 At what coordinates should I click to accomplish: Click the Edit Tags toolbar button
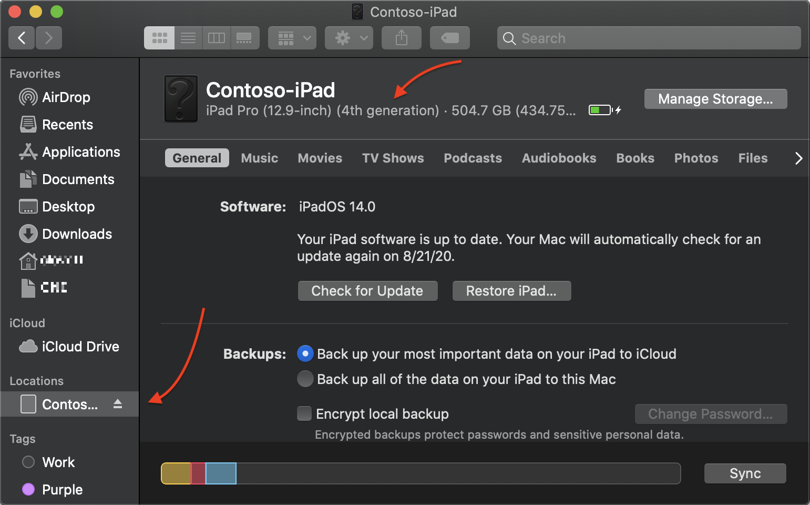450,38
